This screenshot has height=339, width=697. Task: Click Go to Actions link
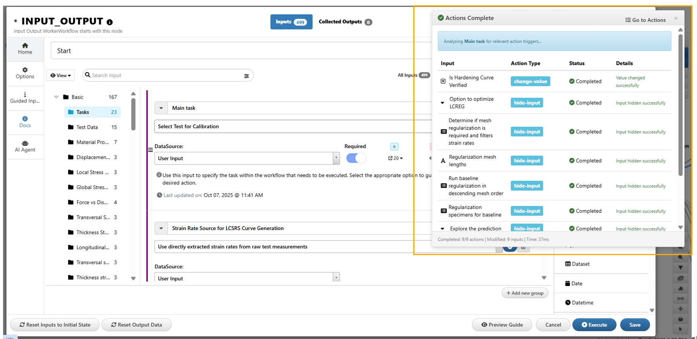[645, 20]
